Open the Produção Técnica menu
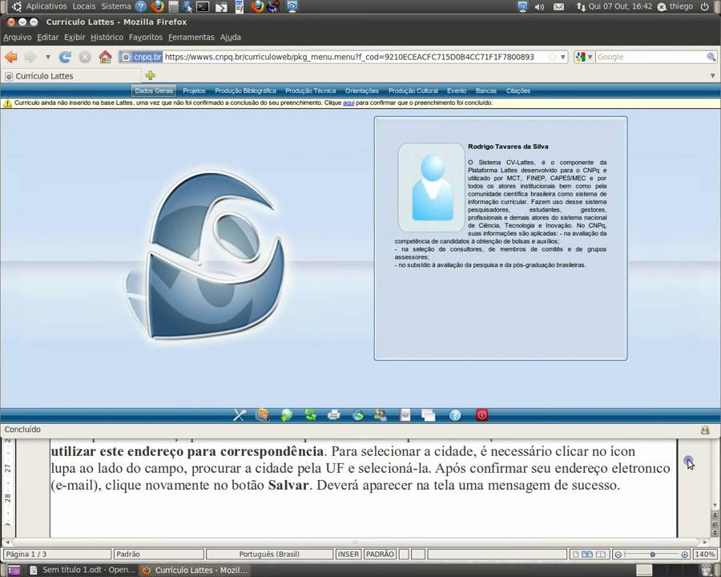This screenshot has width=721, height=577. point(310,91)
